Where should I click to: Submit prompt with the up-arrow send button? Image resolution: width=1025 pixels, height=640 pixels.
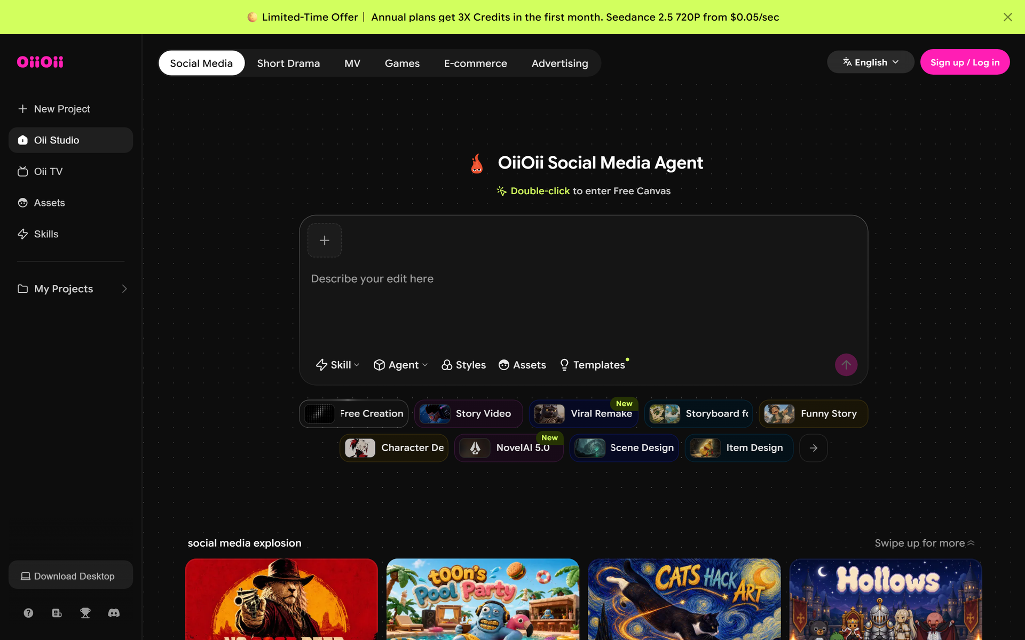pyautogui.click(x=846, y=365)
